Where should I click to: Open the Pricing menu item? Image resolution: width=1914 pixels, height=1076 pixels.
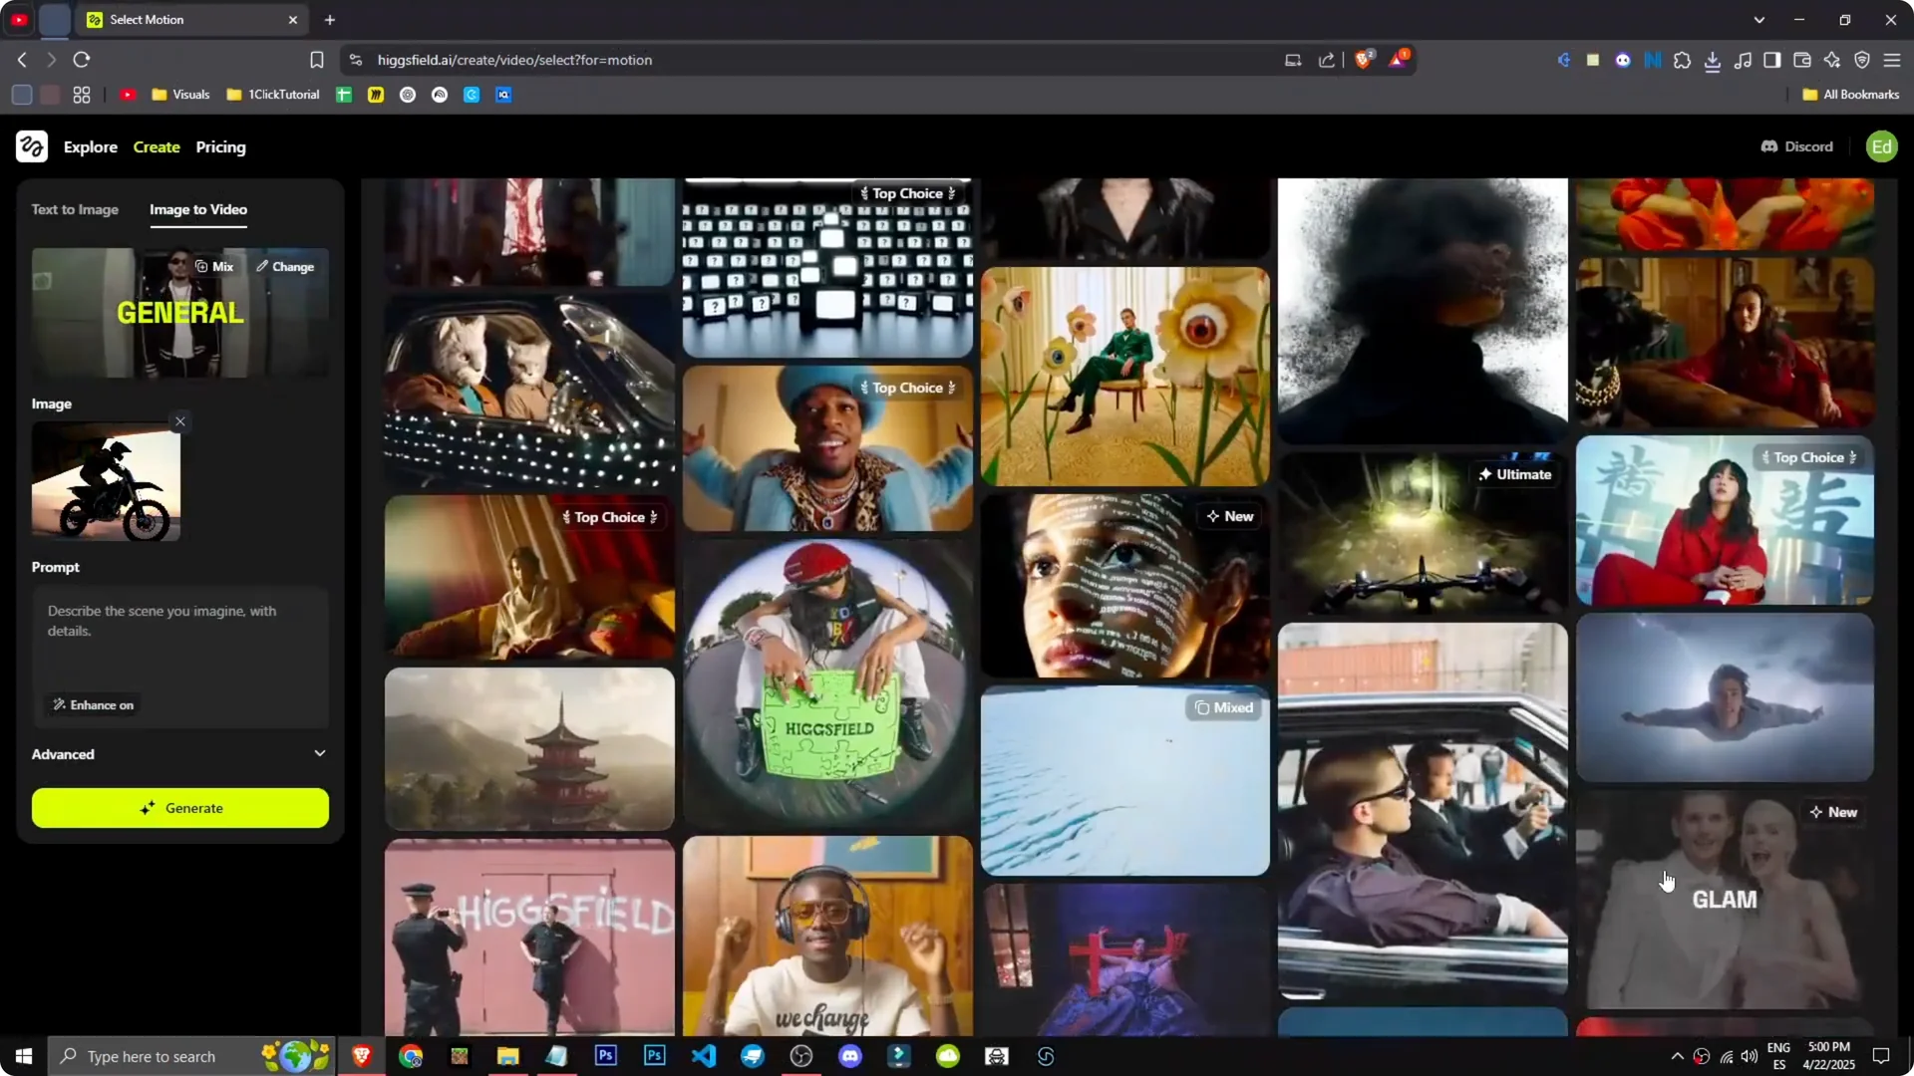[220, 146]
